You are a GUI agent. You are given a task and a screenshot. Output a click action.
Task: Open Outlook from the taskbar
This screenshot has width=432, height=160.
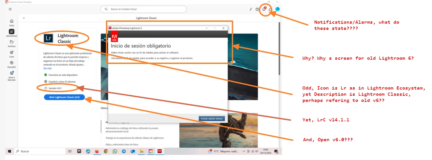[133, 151]
